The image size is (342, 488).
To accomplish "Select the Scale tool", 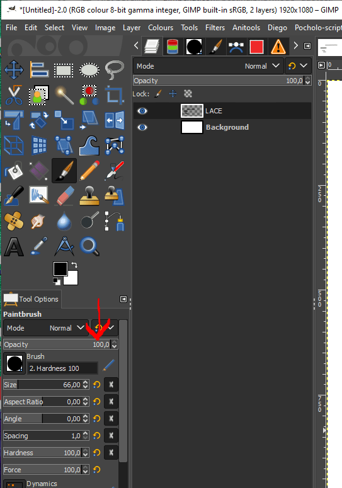I will (64, 120).
